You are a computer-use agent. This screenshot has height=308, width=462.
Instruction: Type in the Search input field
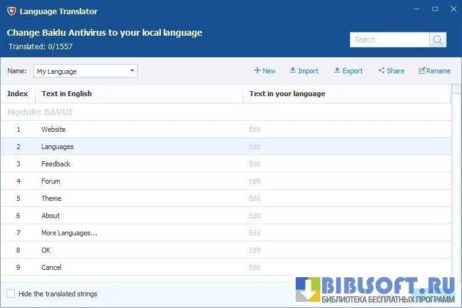[x=389, y=39]
